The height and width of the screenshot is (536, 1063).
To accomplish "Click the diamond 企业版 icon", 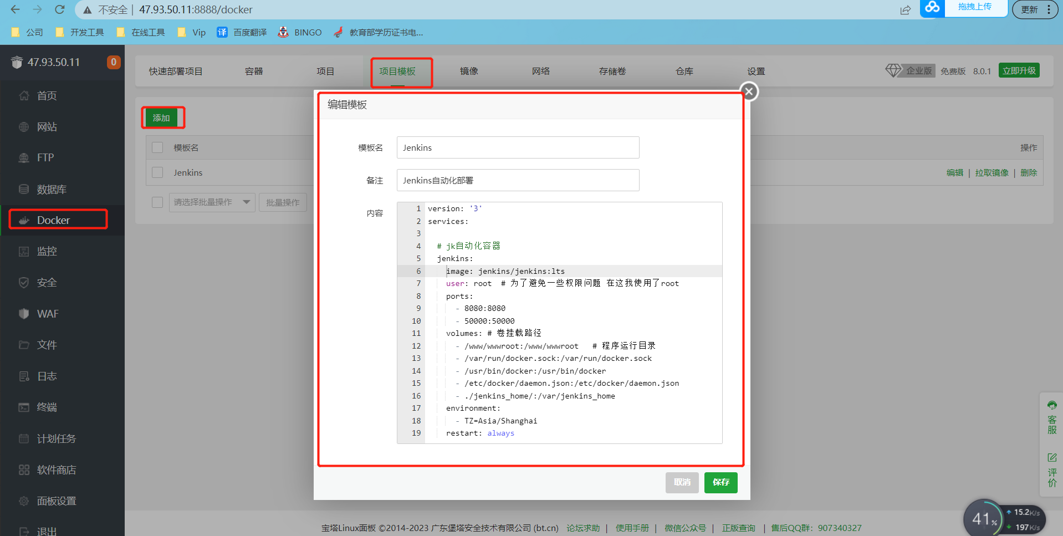I will click(x=893, y=70).
